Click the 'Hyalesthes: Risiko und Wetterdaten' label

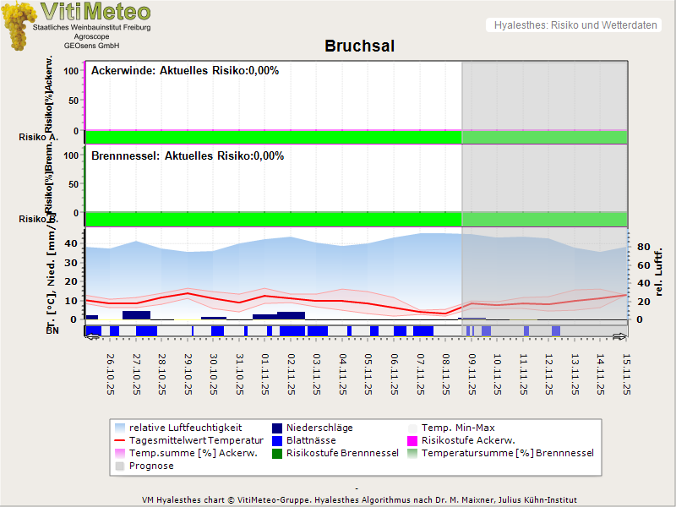pyautogui.click(x=575, y=25)
